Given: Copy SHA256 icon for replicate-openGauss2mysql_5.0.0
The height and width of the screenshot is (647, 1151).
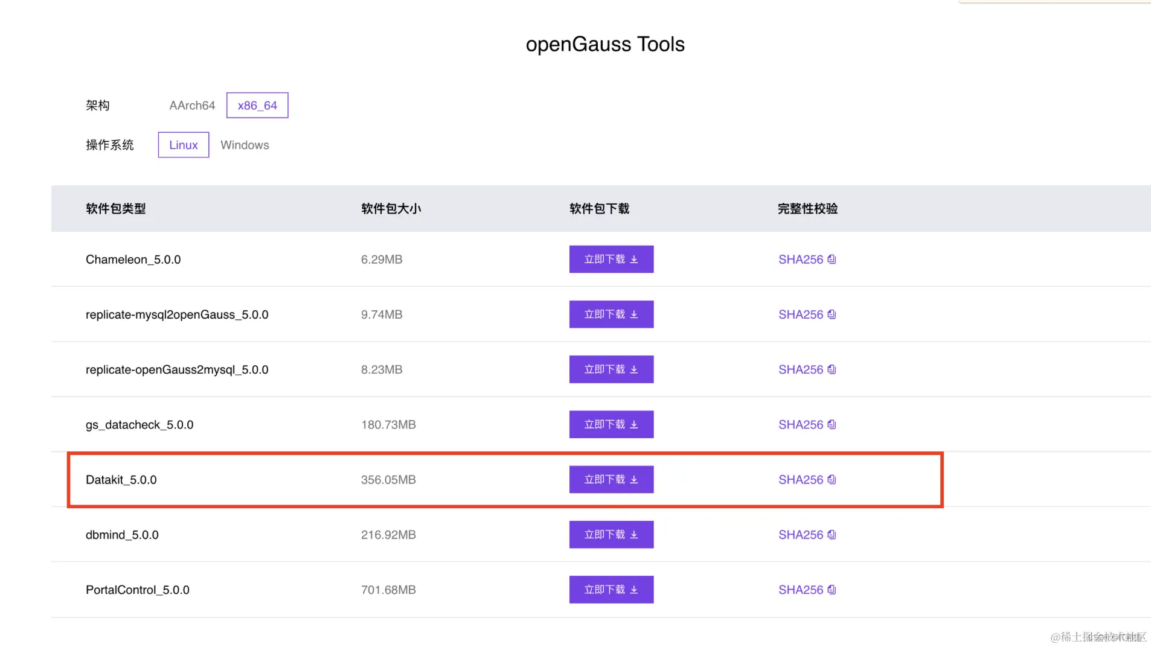Looking at the screenshot, I should (x=832, y=369).
